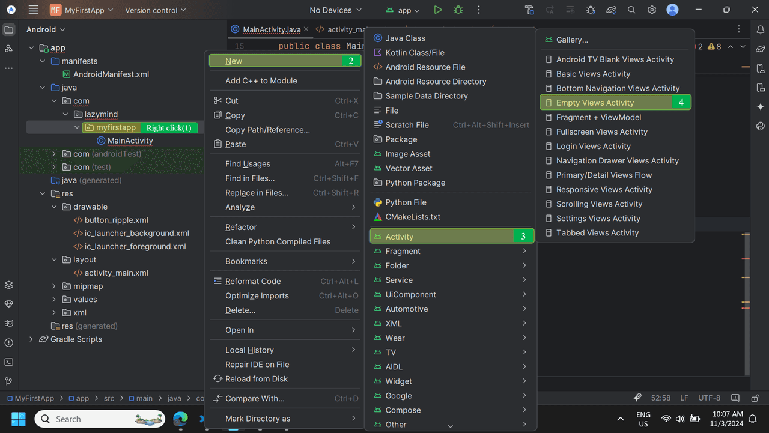This screenshot has height=433, width=769.
Task: Close the MainActivity.java tab
Action: point(306,29)
